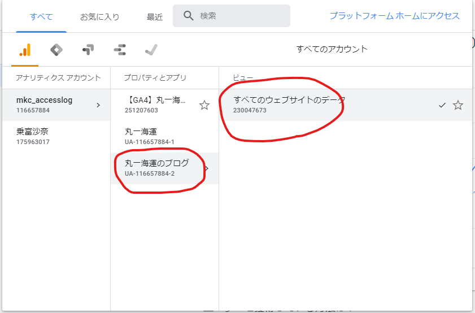Click the account ID 116657884

pyautogui.click(x=33, y=110)
